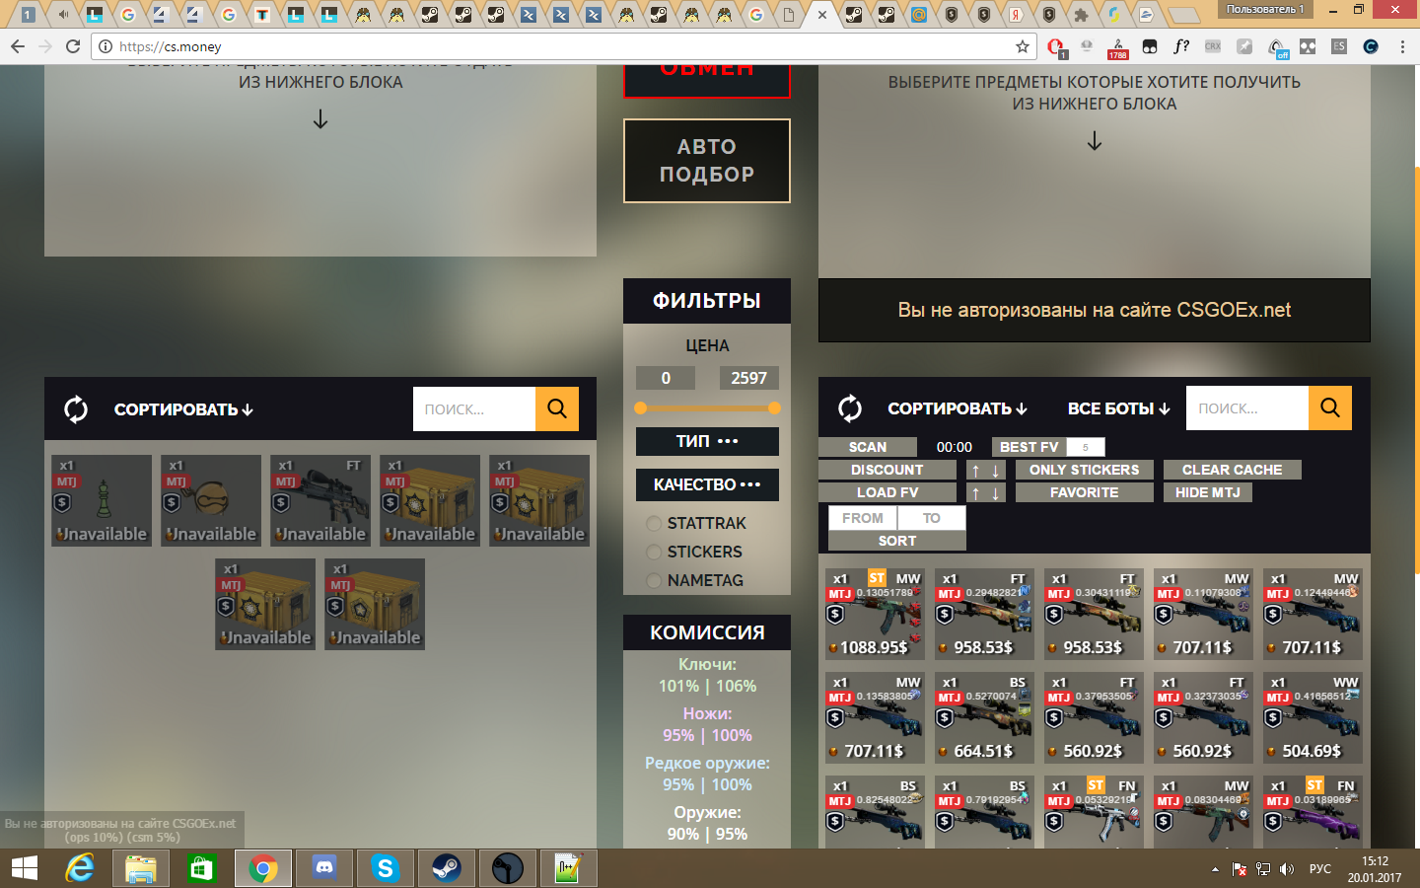Image resolution: width=1420 pixels, height=888 pixels.
Task: Click the user inventory ПОИСК search field
Action: (x=474, y=408)
